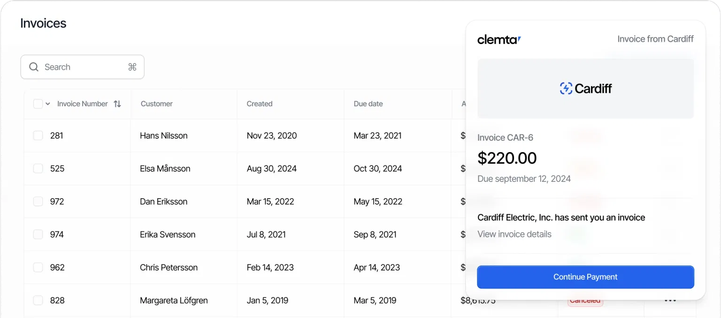The width and height of the screenshot is (721, 318).
Task: Click due date Sep 8, 2021
Action: 375,235
